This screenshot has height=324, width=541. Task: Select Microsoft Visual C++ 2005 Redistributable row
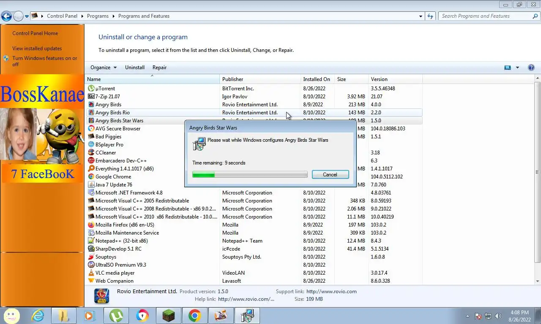click(254, 201)
